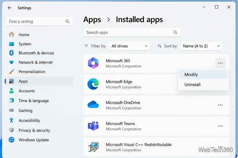The height and width of the screenshot is (158, 238).
Task: Click the Sort by: label
Action: tap(171, 46)
